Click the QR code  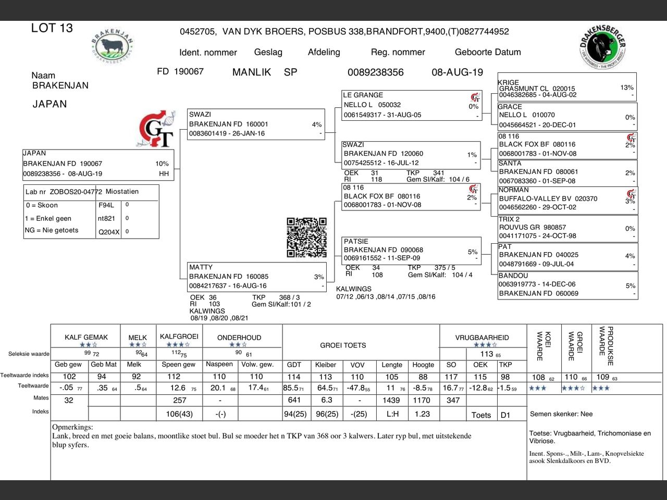point(307,238)
